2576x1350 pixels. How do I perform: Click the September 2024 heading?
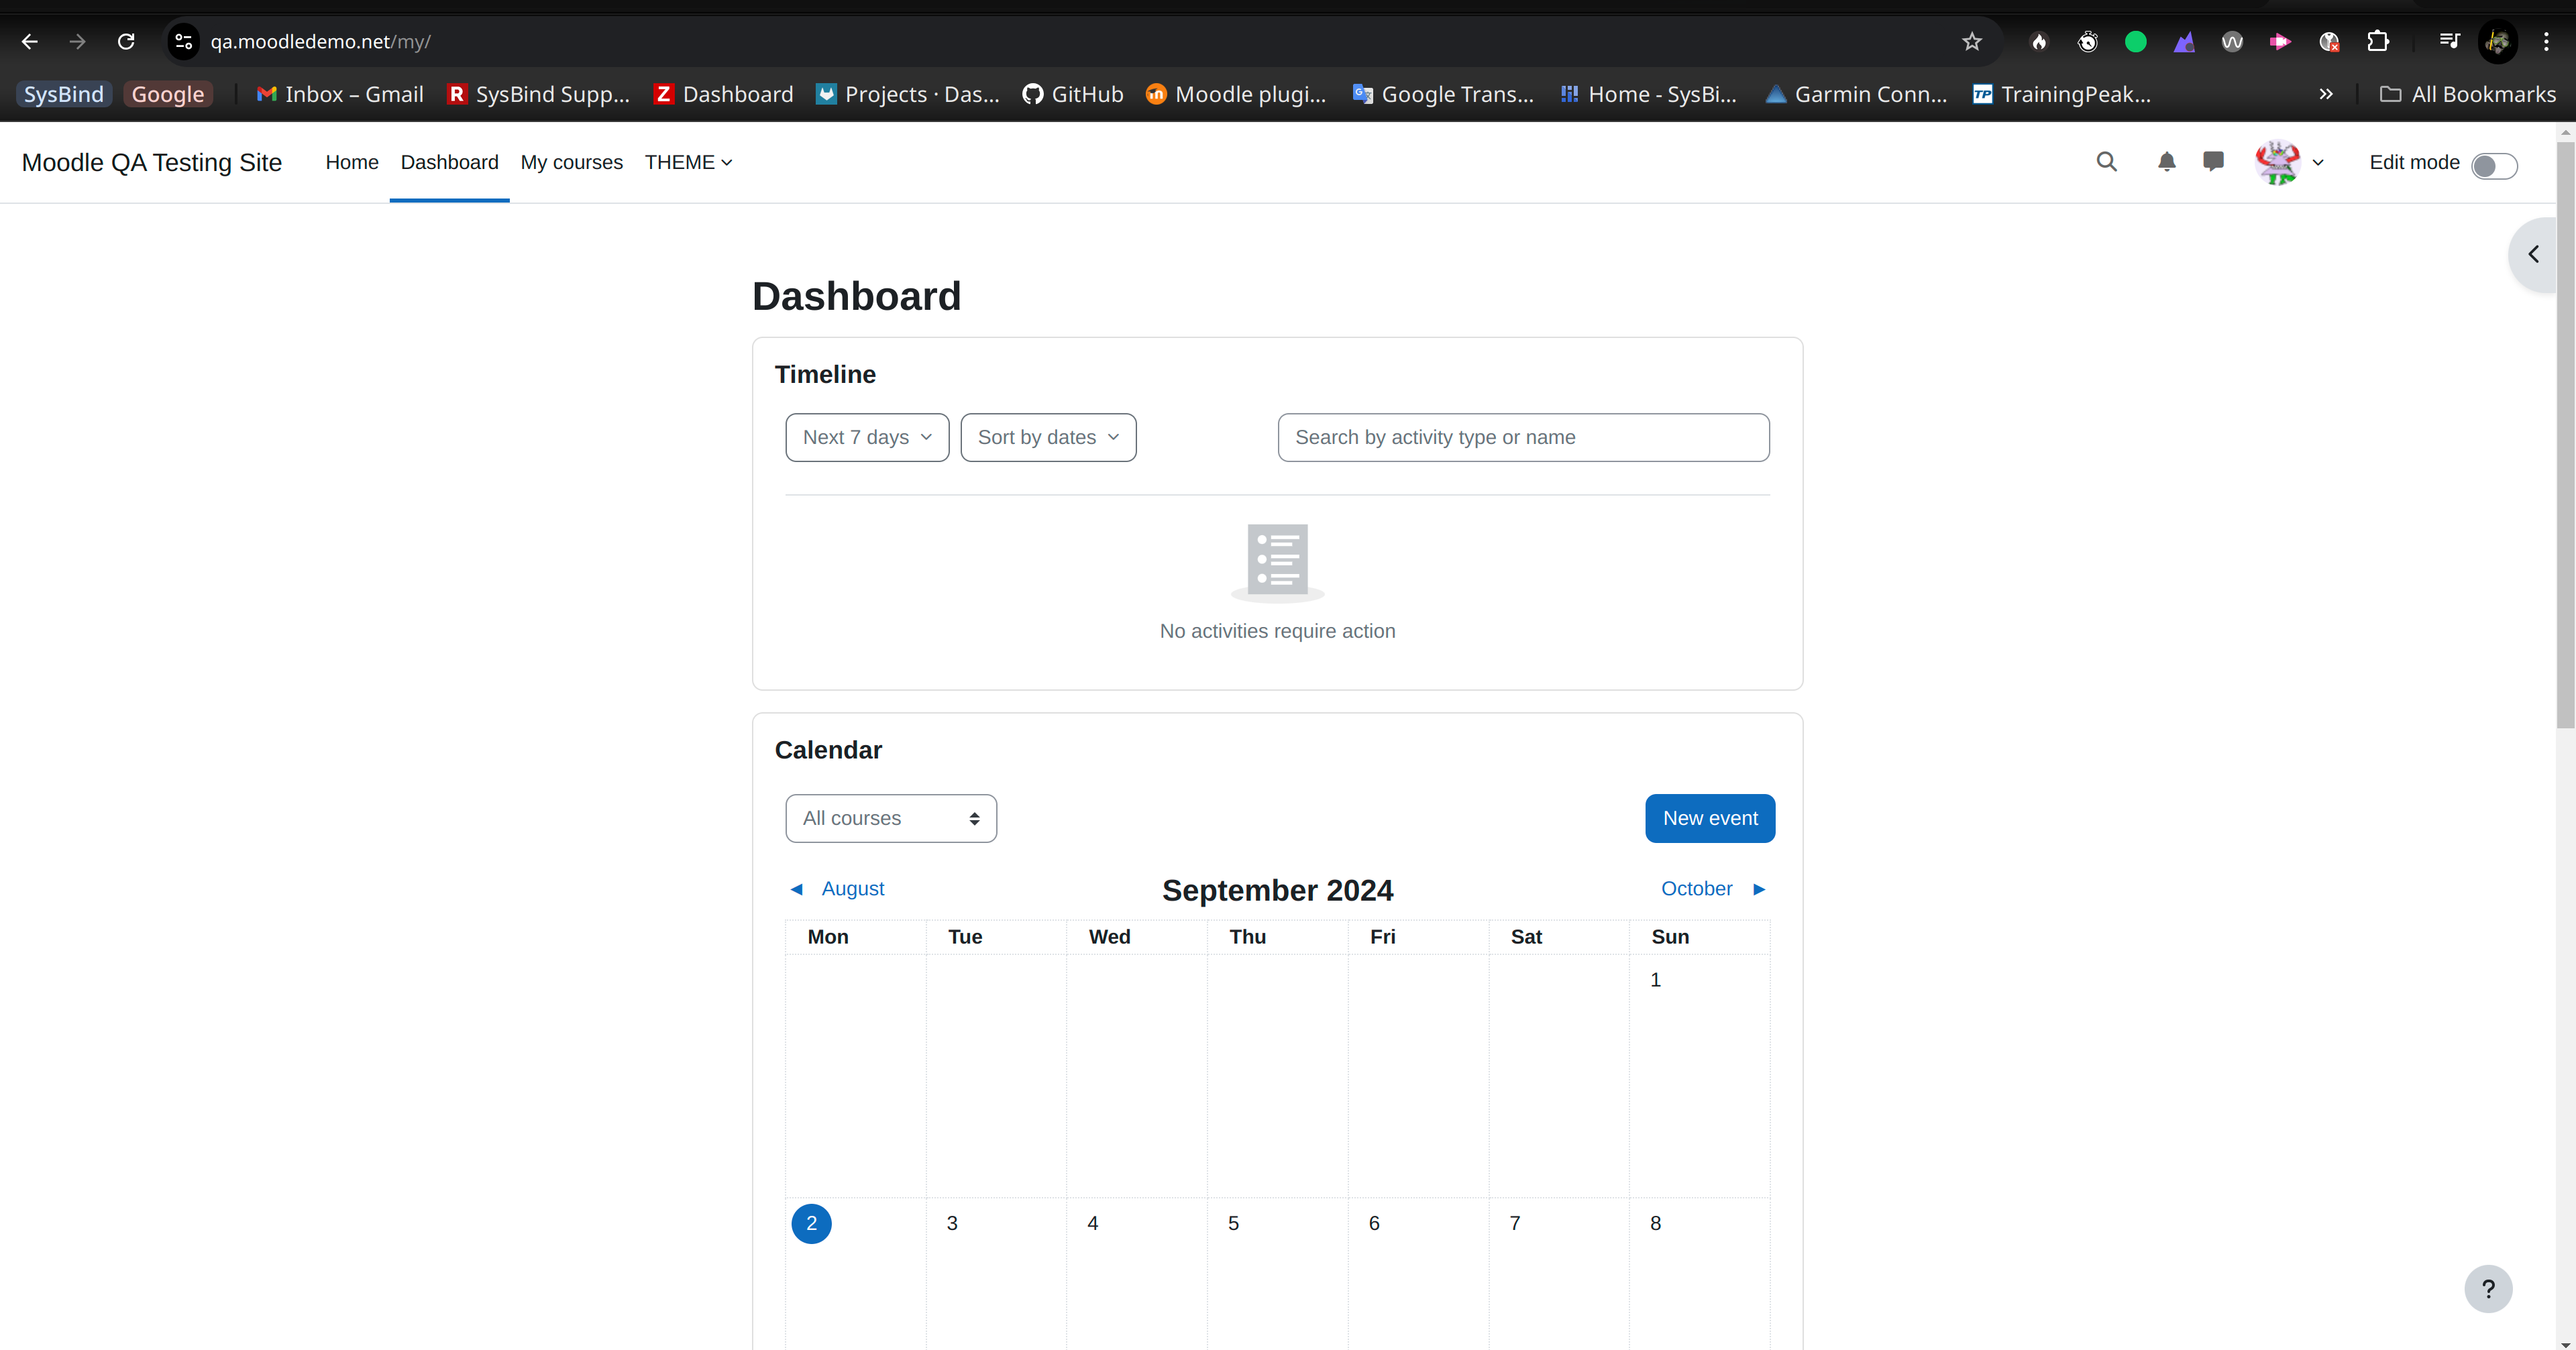1277,890
